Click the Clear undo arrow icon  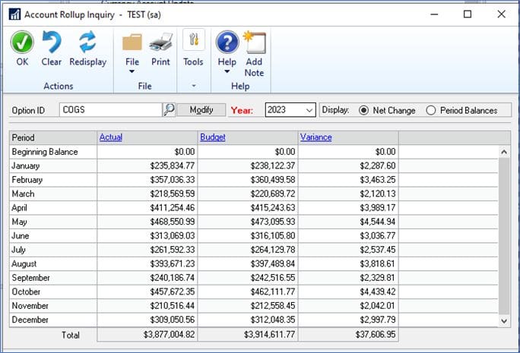coord(52,42)
